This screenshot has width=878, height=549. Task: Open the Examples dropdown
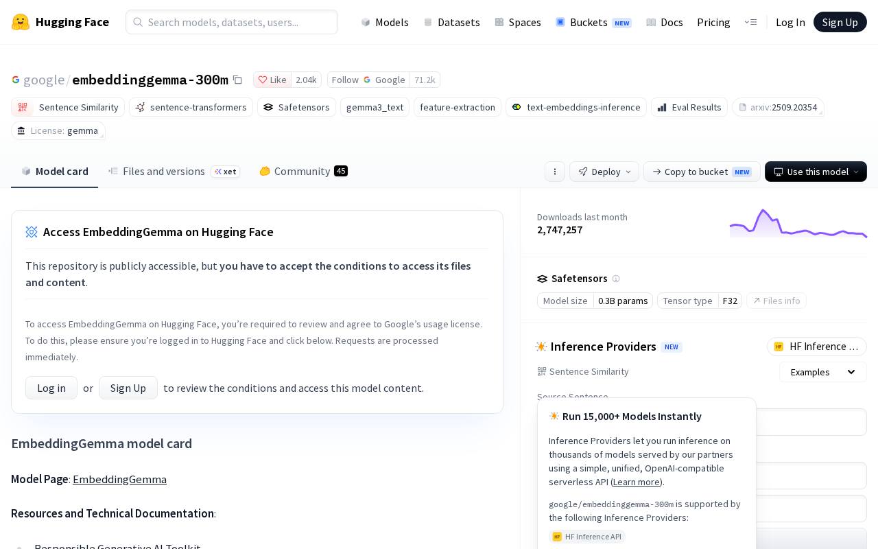(823, 372)
